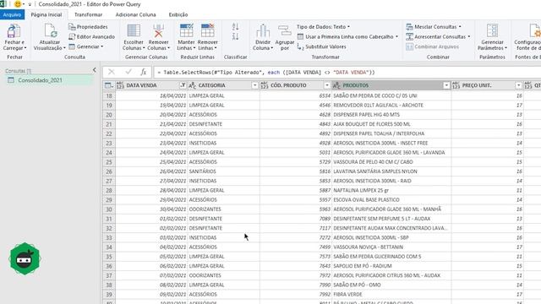541x304 pixels.
Task: Click the Fechar e Carregar icon
Action: tap(14, 31)
